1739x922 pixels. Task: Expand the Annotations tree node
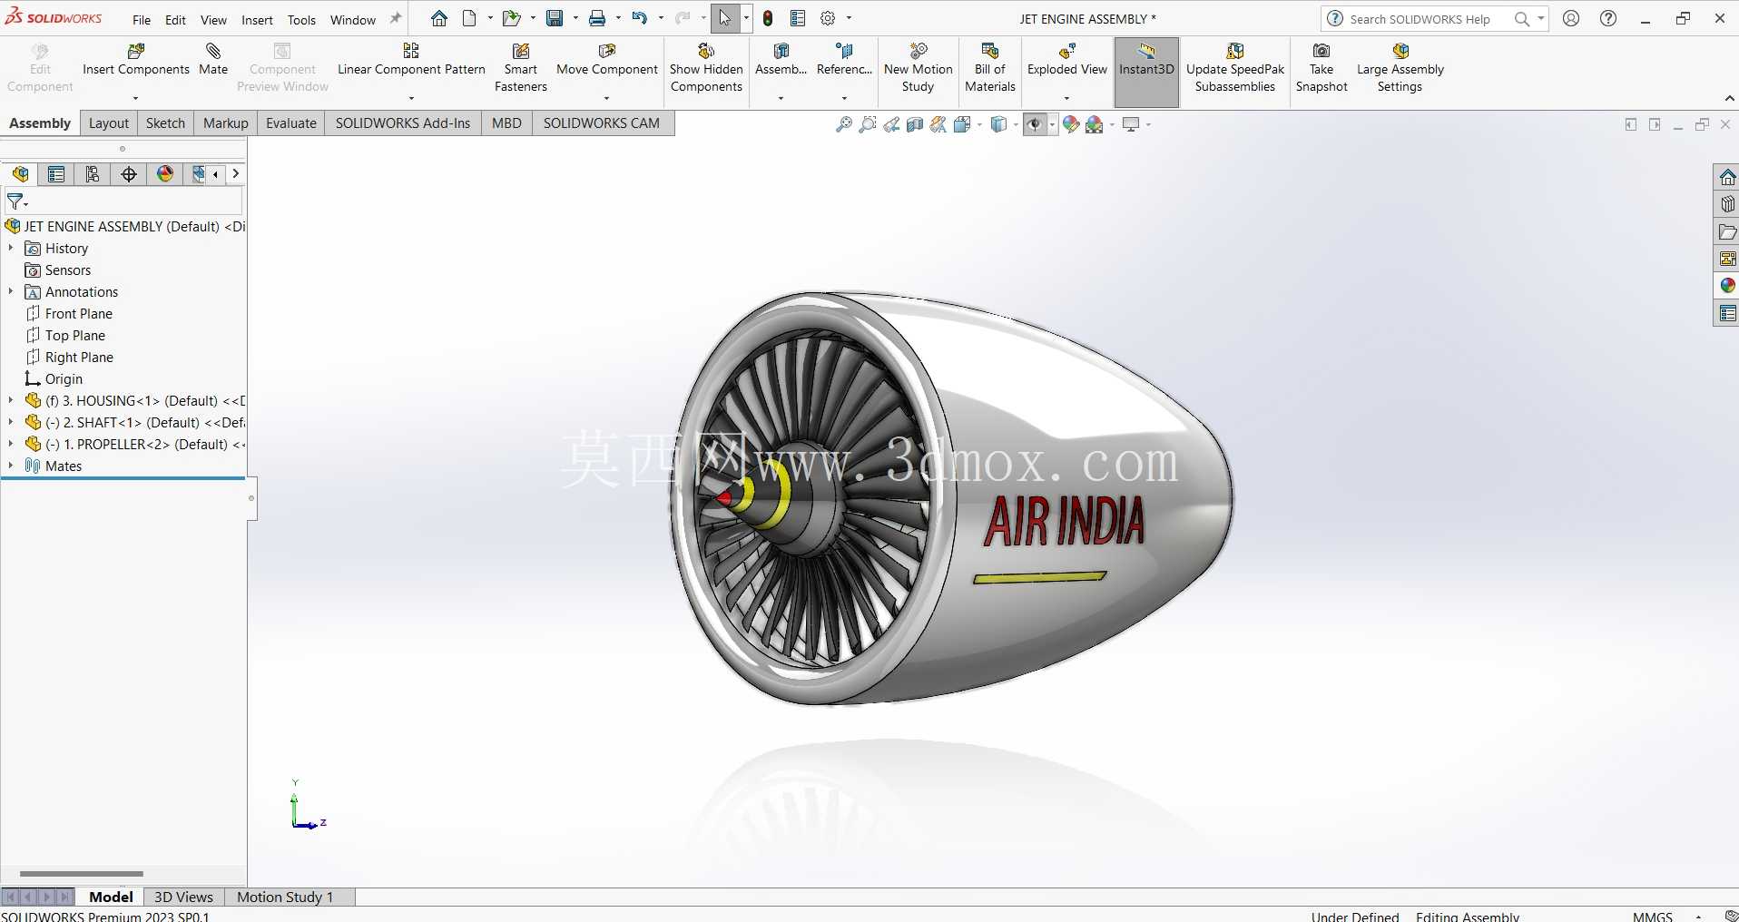[x=11, y=291]
